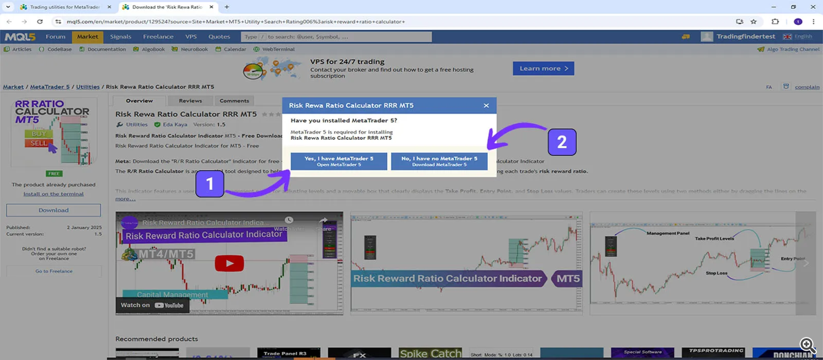Image resolution: width=823 pixels, height=360 pixels.
Task: Click the Learn more VPS button
Action: 543,69
